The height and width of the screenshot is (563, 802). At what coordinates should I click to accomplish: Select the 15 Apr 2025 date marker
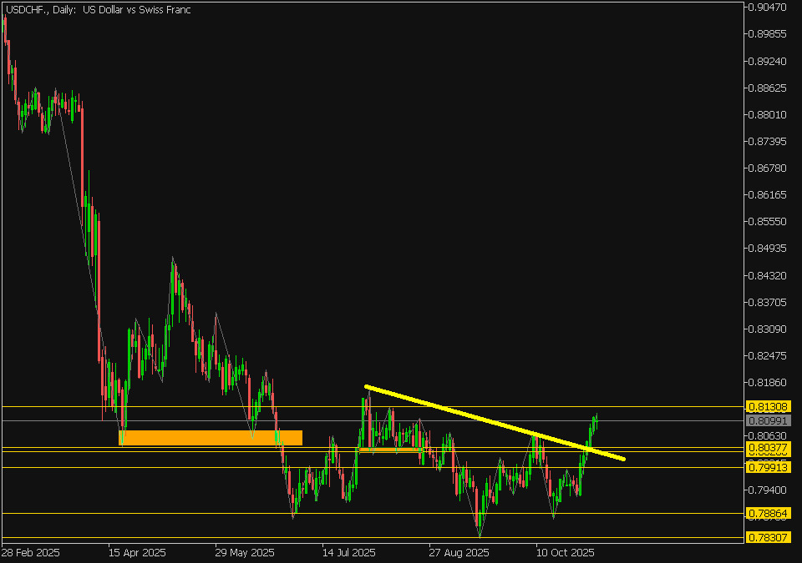[137, 552]
